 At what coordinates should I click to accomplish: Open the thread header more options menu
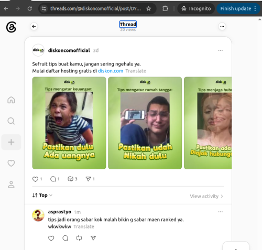point(222,26)
